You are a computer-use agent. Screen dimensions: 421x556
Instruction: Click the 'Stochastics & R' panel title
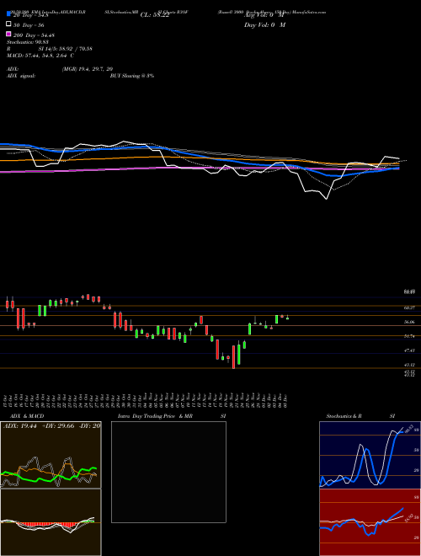tap(344, 416)
